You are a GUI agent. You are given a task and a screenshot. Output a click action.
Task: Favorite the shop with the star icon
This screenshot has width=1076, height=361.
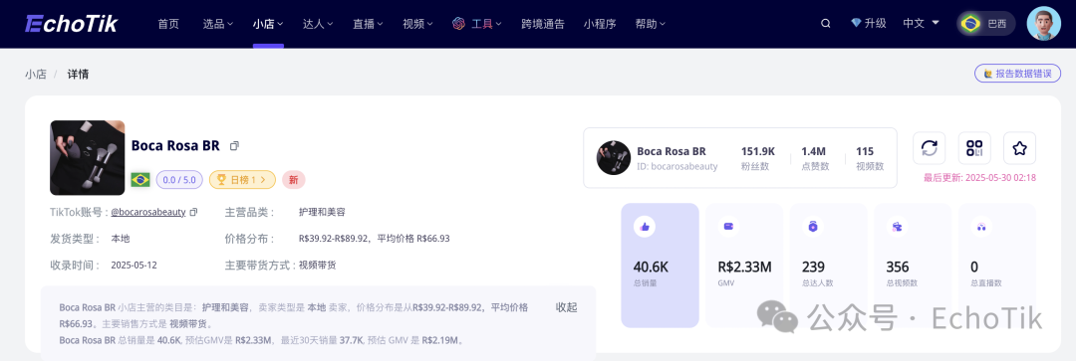[1020, 148]
